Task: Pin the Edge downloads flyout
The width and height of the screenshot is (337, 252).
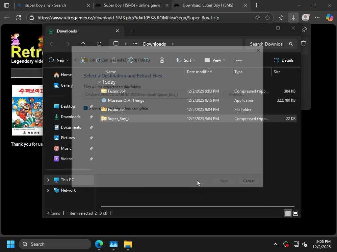Action: click(x=304, y=29)
